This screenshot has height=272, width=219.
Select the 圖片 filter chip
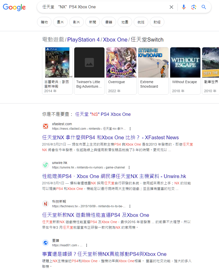click(60, 22)
